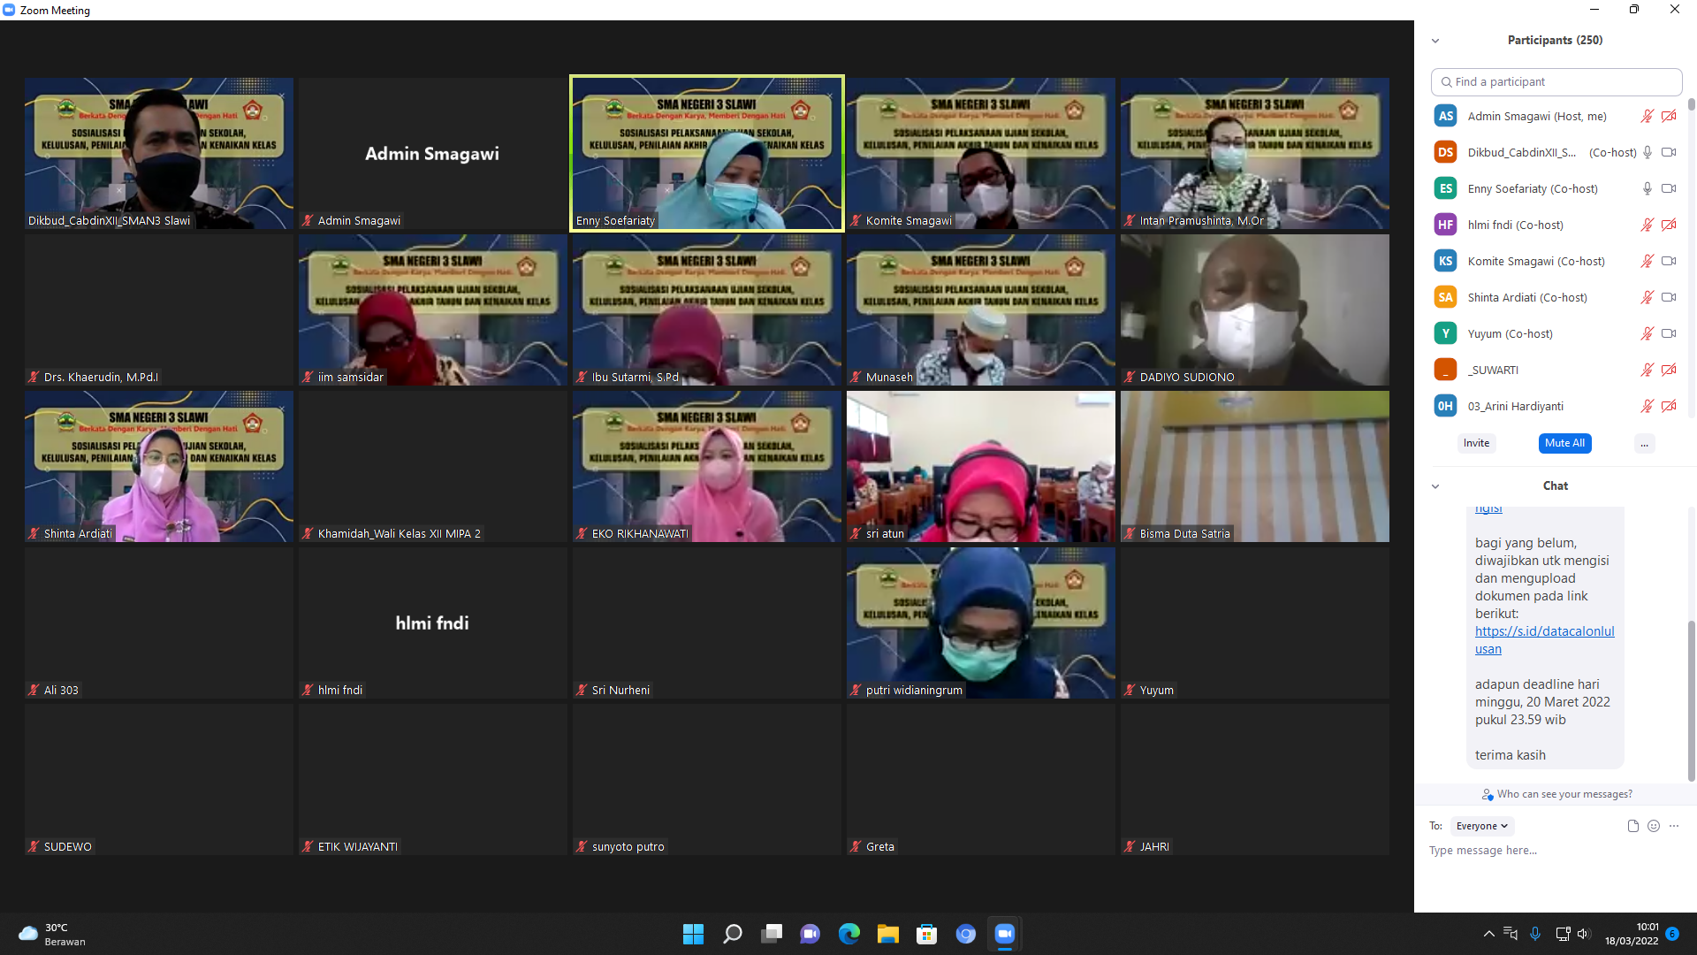The image size is (1697, 955).
Task: Click the file attachment icon in chat
Action: tap(1632, 826)
